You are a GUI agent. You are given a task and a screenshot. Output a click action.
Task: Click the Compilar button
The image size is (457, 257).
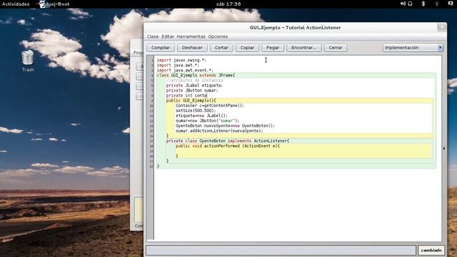click(x=161, y=48)
